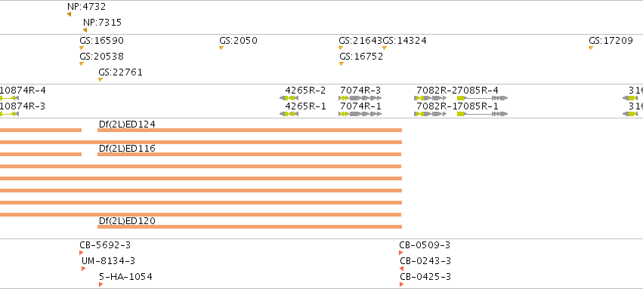Viewport: 643px width, 289px height.
Task: Select the UM-8134-3 marker triangle
Action: [83, 269]
